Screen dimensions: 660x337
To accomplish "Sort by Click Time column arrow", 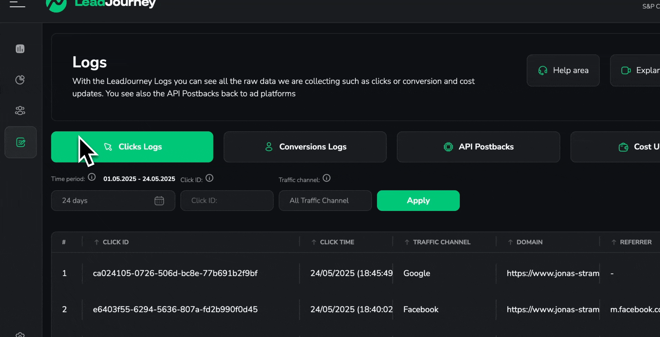I will pos(314,242).
